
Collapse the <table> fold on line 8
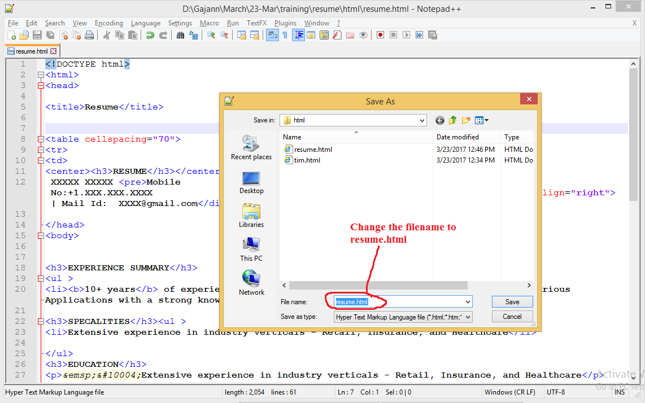coord(41,139)
